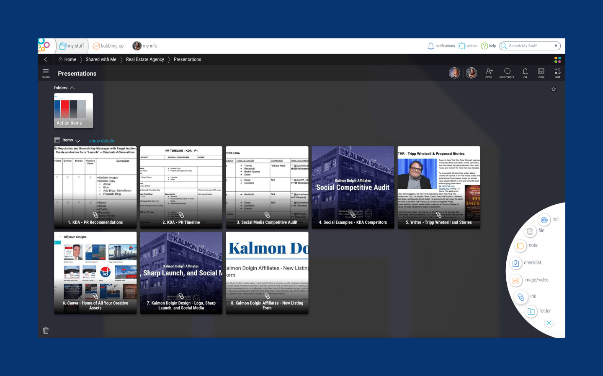This screenshot has height=376, width=603.
Task: Click the second member avatar
Action: (472, 73)
